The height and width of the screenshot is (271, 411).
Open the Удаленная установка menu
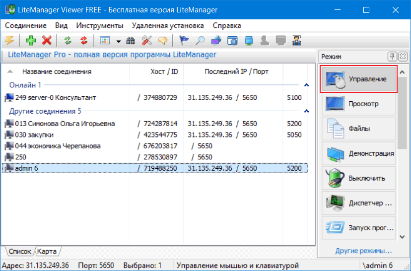point(168,26)
